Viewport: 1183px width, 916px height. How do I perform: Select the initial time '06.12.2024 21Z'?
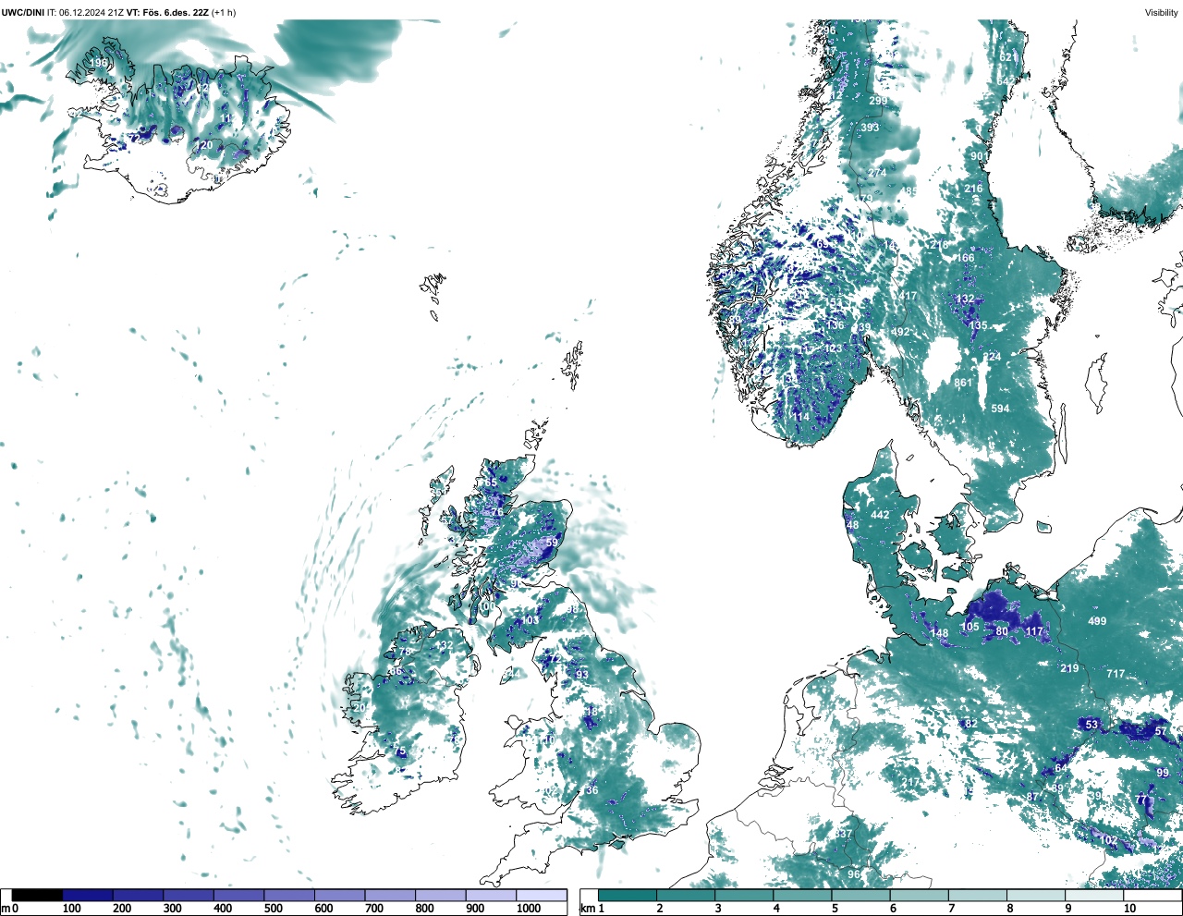[91, 12]
